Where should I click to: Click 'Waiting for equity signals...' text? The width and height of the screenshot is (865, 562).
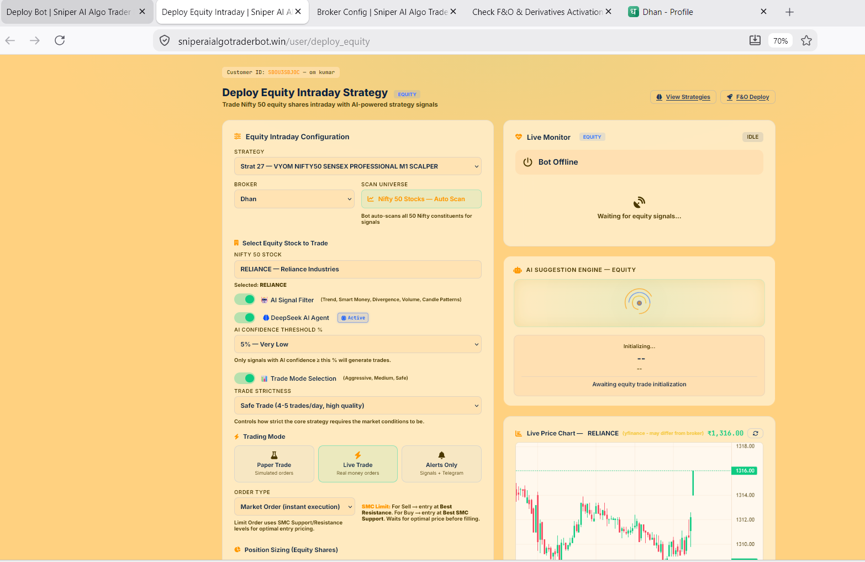[639, 217]
